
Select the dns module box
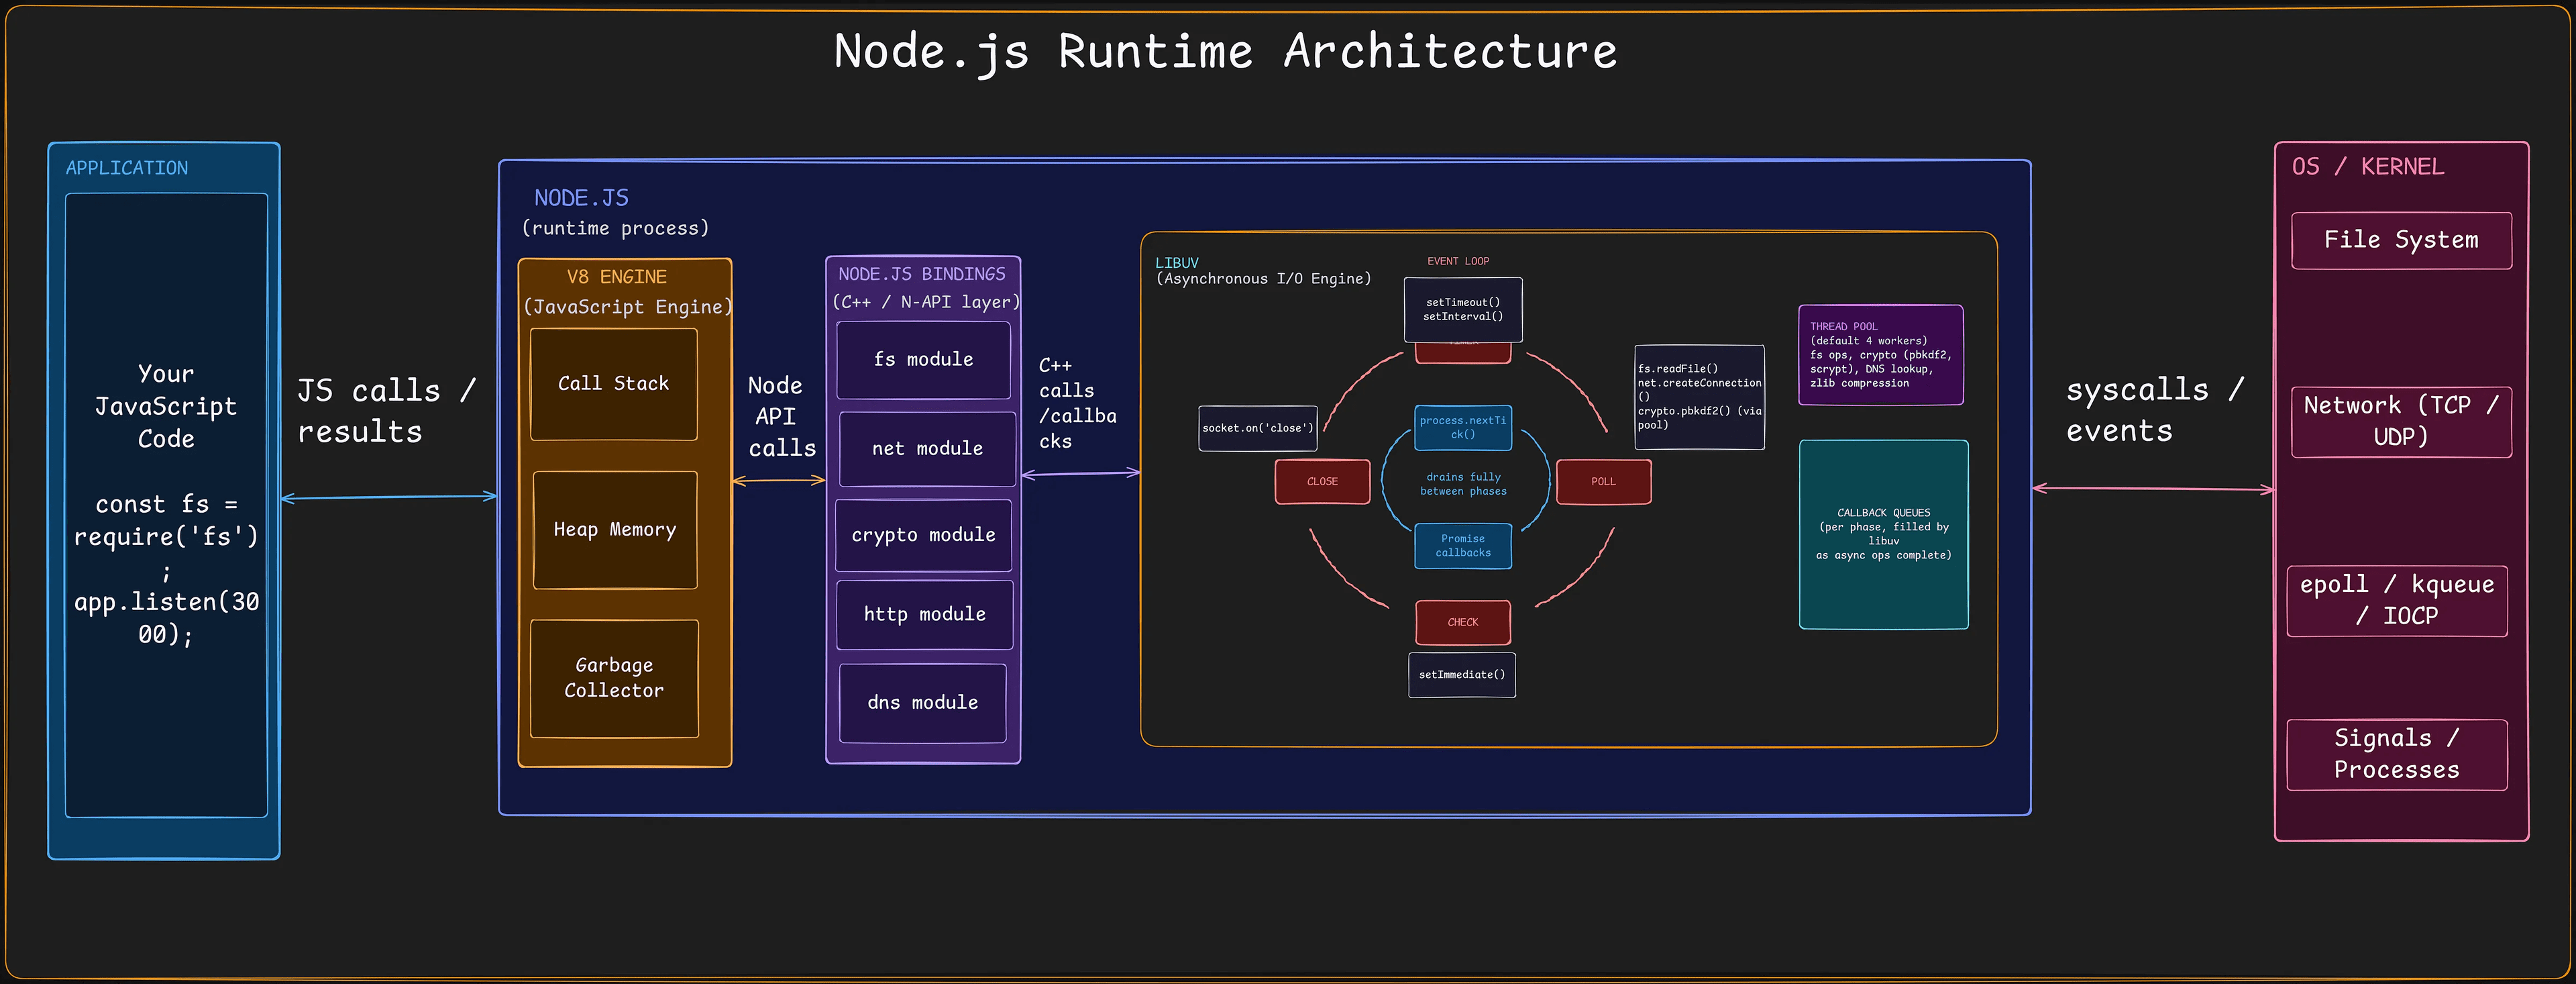[922, 703]
